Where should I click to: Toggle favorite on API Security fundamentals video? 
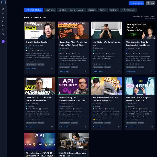(74, 123)
